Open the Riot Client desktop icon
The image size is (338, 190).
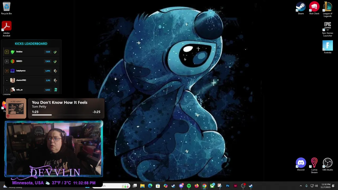[314, 8]
